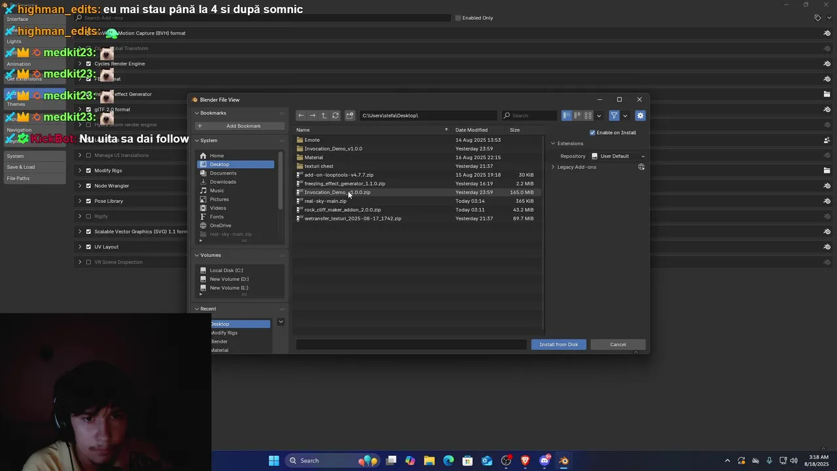
Task: Click the file path field
Action: tap(428, 115)
